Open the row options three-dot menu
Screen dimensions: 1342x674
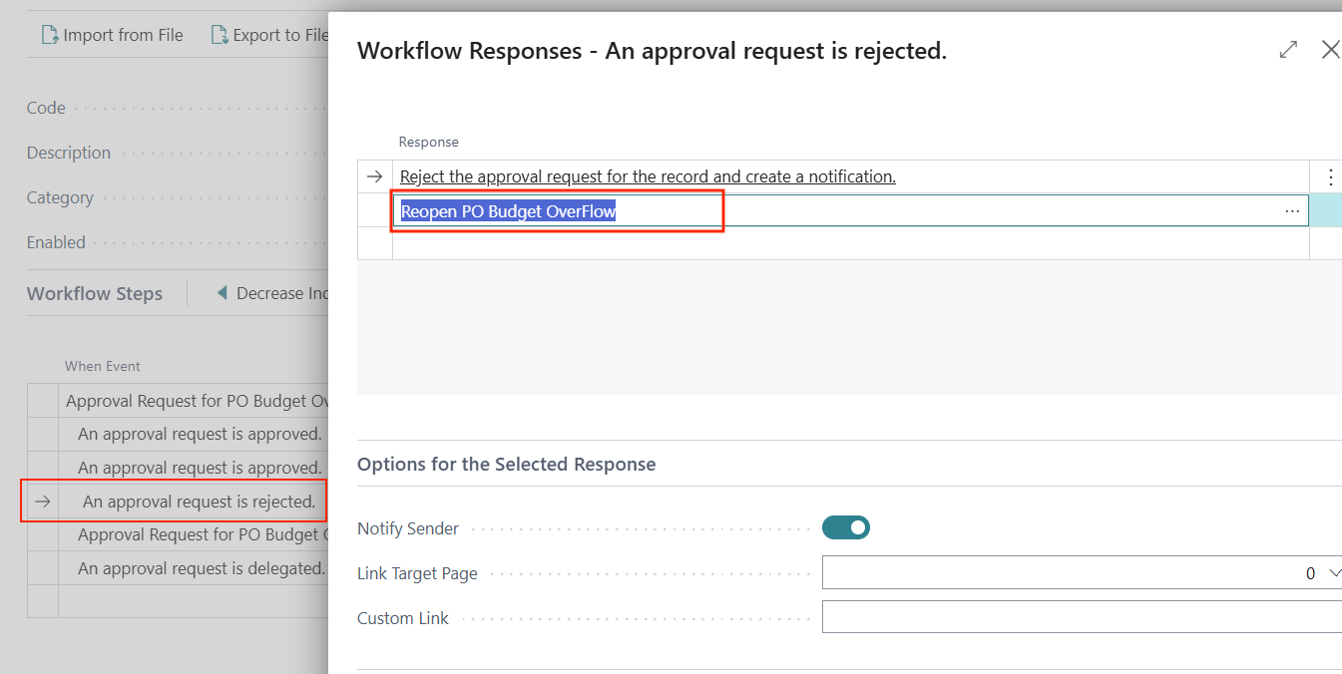1330,177
